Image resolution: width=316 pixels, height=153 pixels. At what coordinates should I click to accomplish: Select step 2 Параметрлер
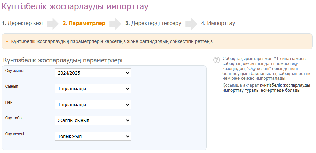[84, 23]
